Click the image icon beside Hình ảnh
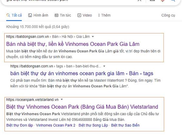182x135 pixels. (30, 15)
